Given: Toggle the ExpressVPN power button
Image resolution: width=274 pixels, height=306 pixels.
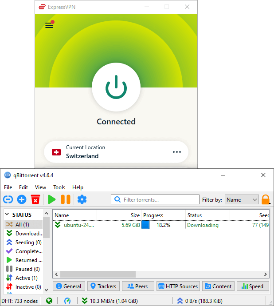Looking at the screenshot, I should [x=116, y=87].
